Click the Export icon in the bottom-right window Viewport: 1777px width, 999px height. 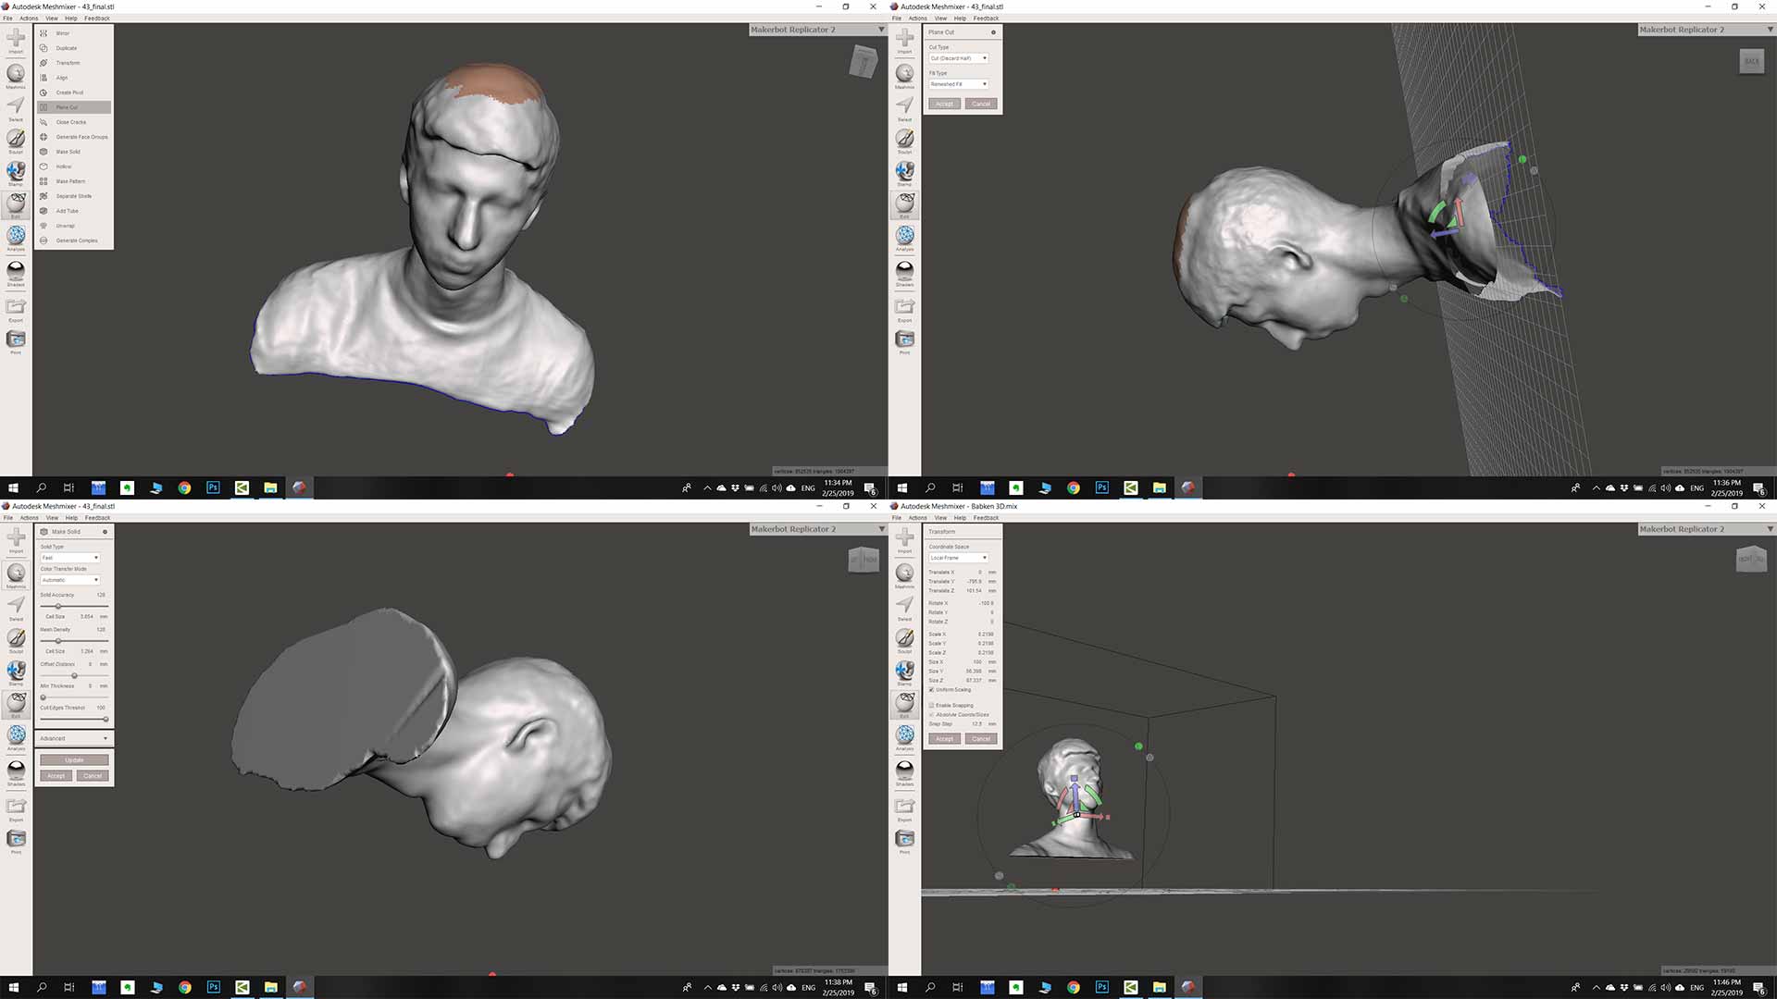point(904,808)
